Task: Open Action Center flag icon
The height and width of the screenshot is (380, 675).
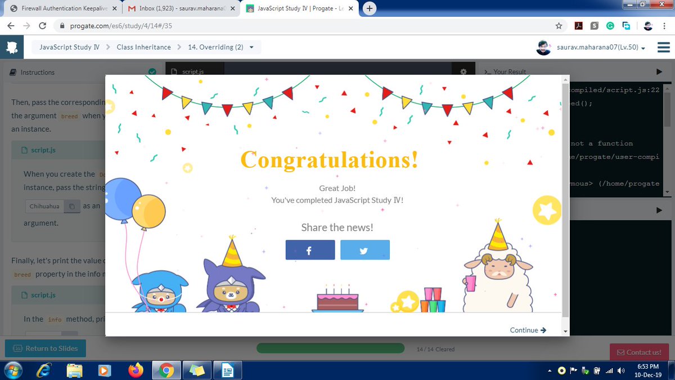Action: click(574, 370)
